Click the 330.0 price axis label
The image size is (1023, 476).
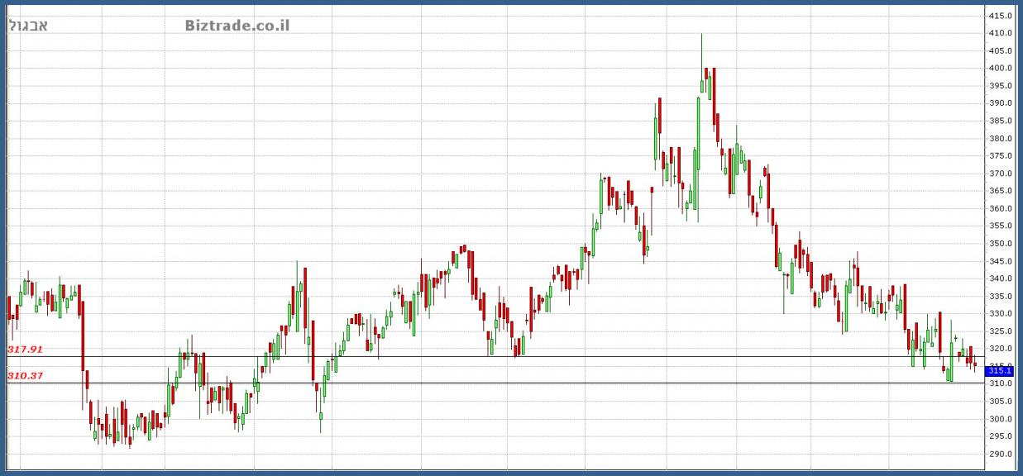[x=1001, y=314]
